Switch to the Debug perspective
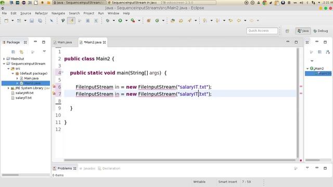 pos(321,31)
